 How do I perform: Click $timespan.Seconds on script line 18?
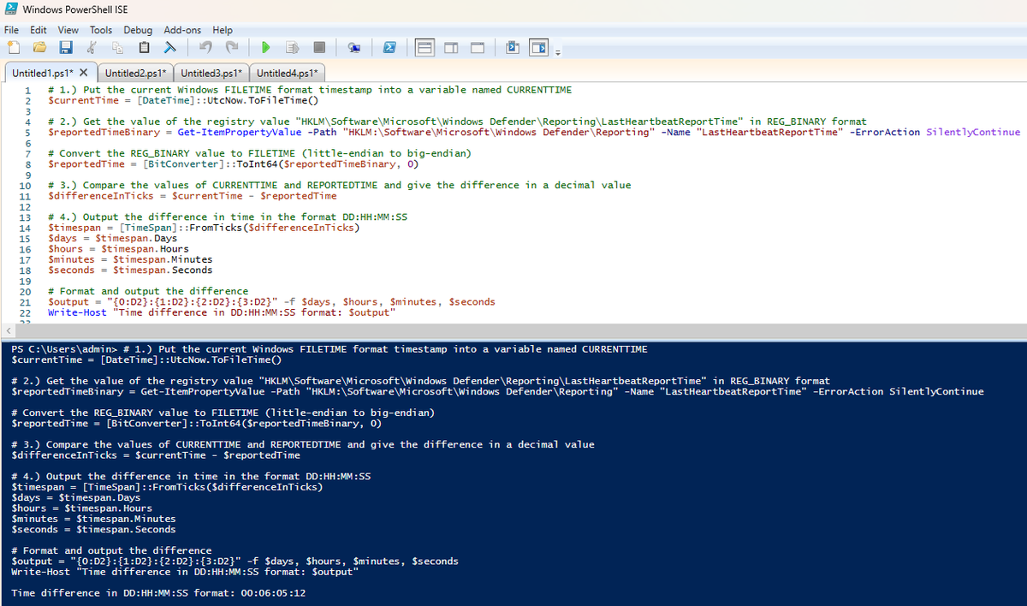[163, 270]
